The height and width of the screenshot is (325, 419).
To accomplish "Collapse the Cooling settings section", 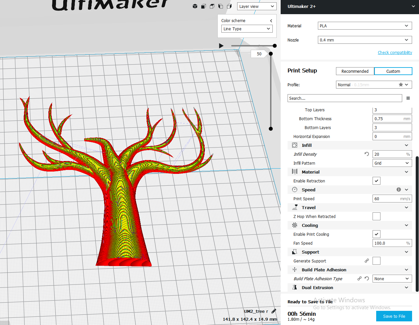I will tap(406, 225).
